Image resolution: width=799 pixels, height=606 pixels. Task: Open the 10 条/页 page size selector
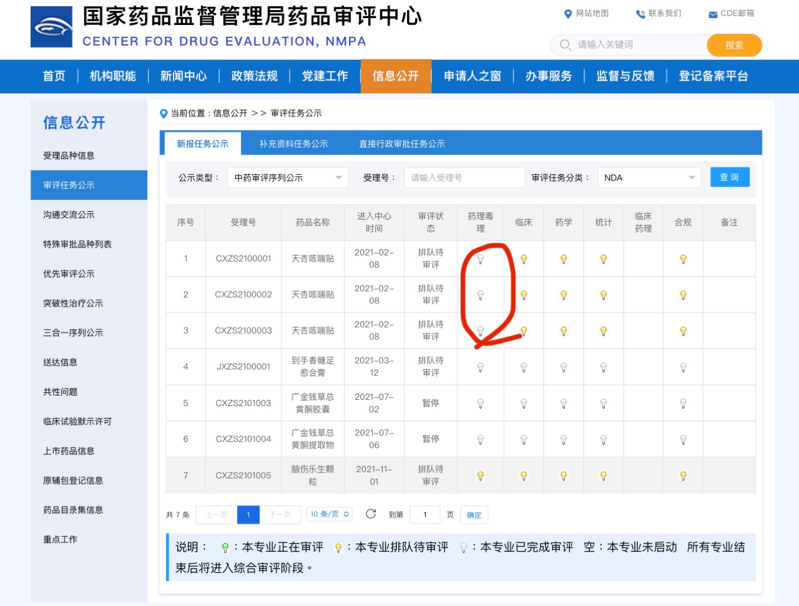330,514
